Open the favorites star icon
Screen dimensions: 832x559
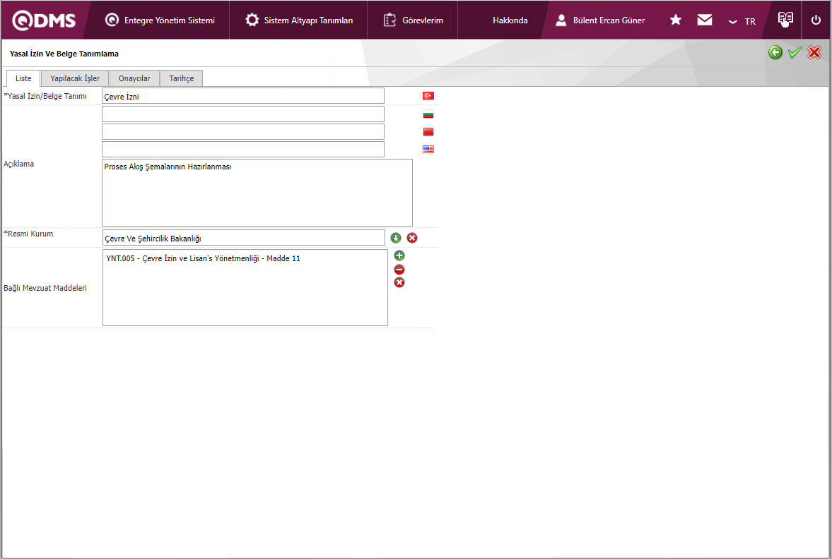(676, 20)
